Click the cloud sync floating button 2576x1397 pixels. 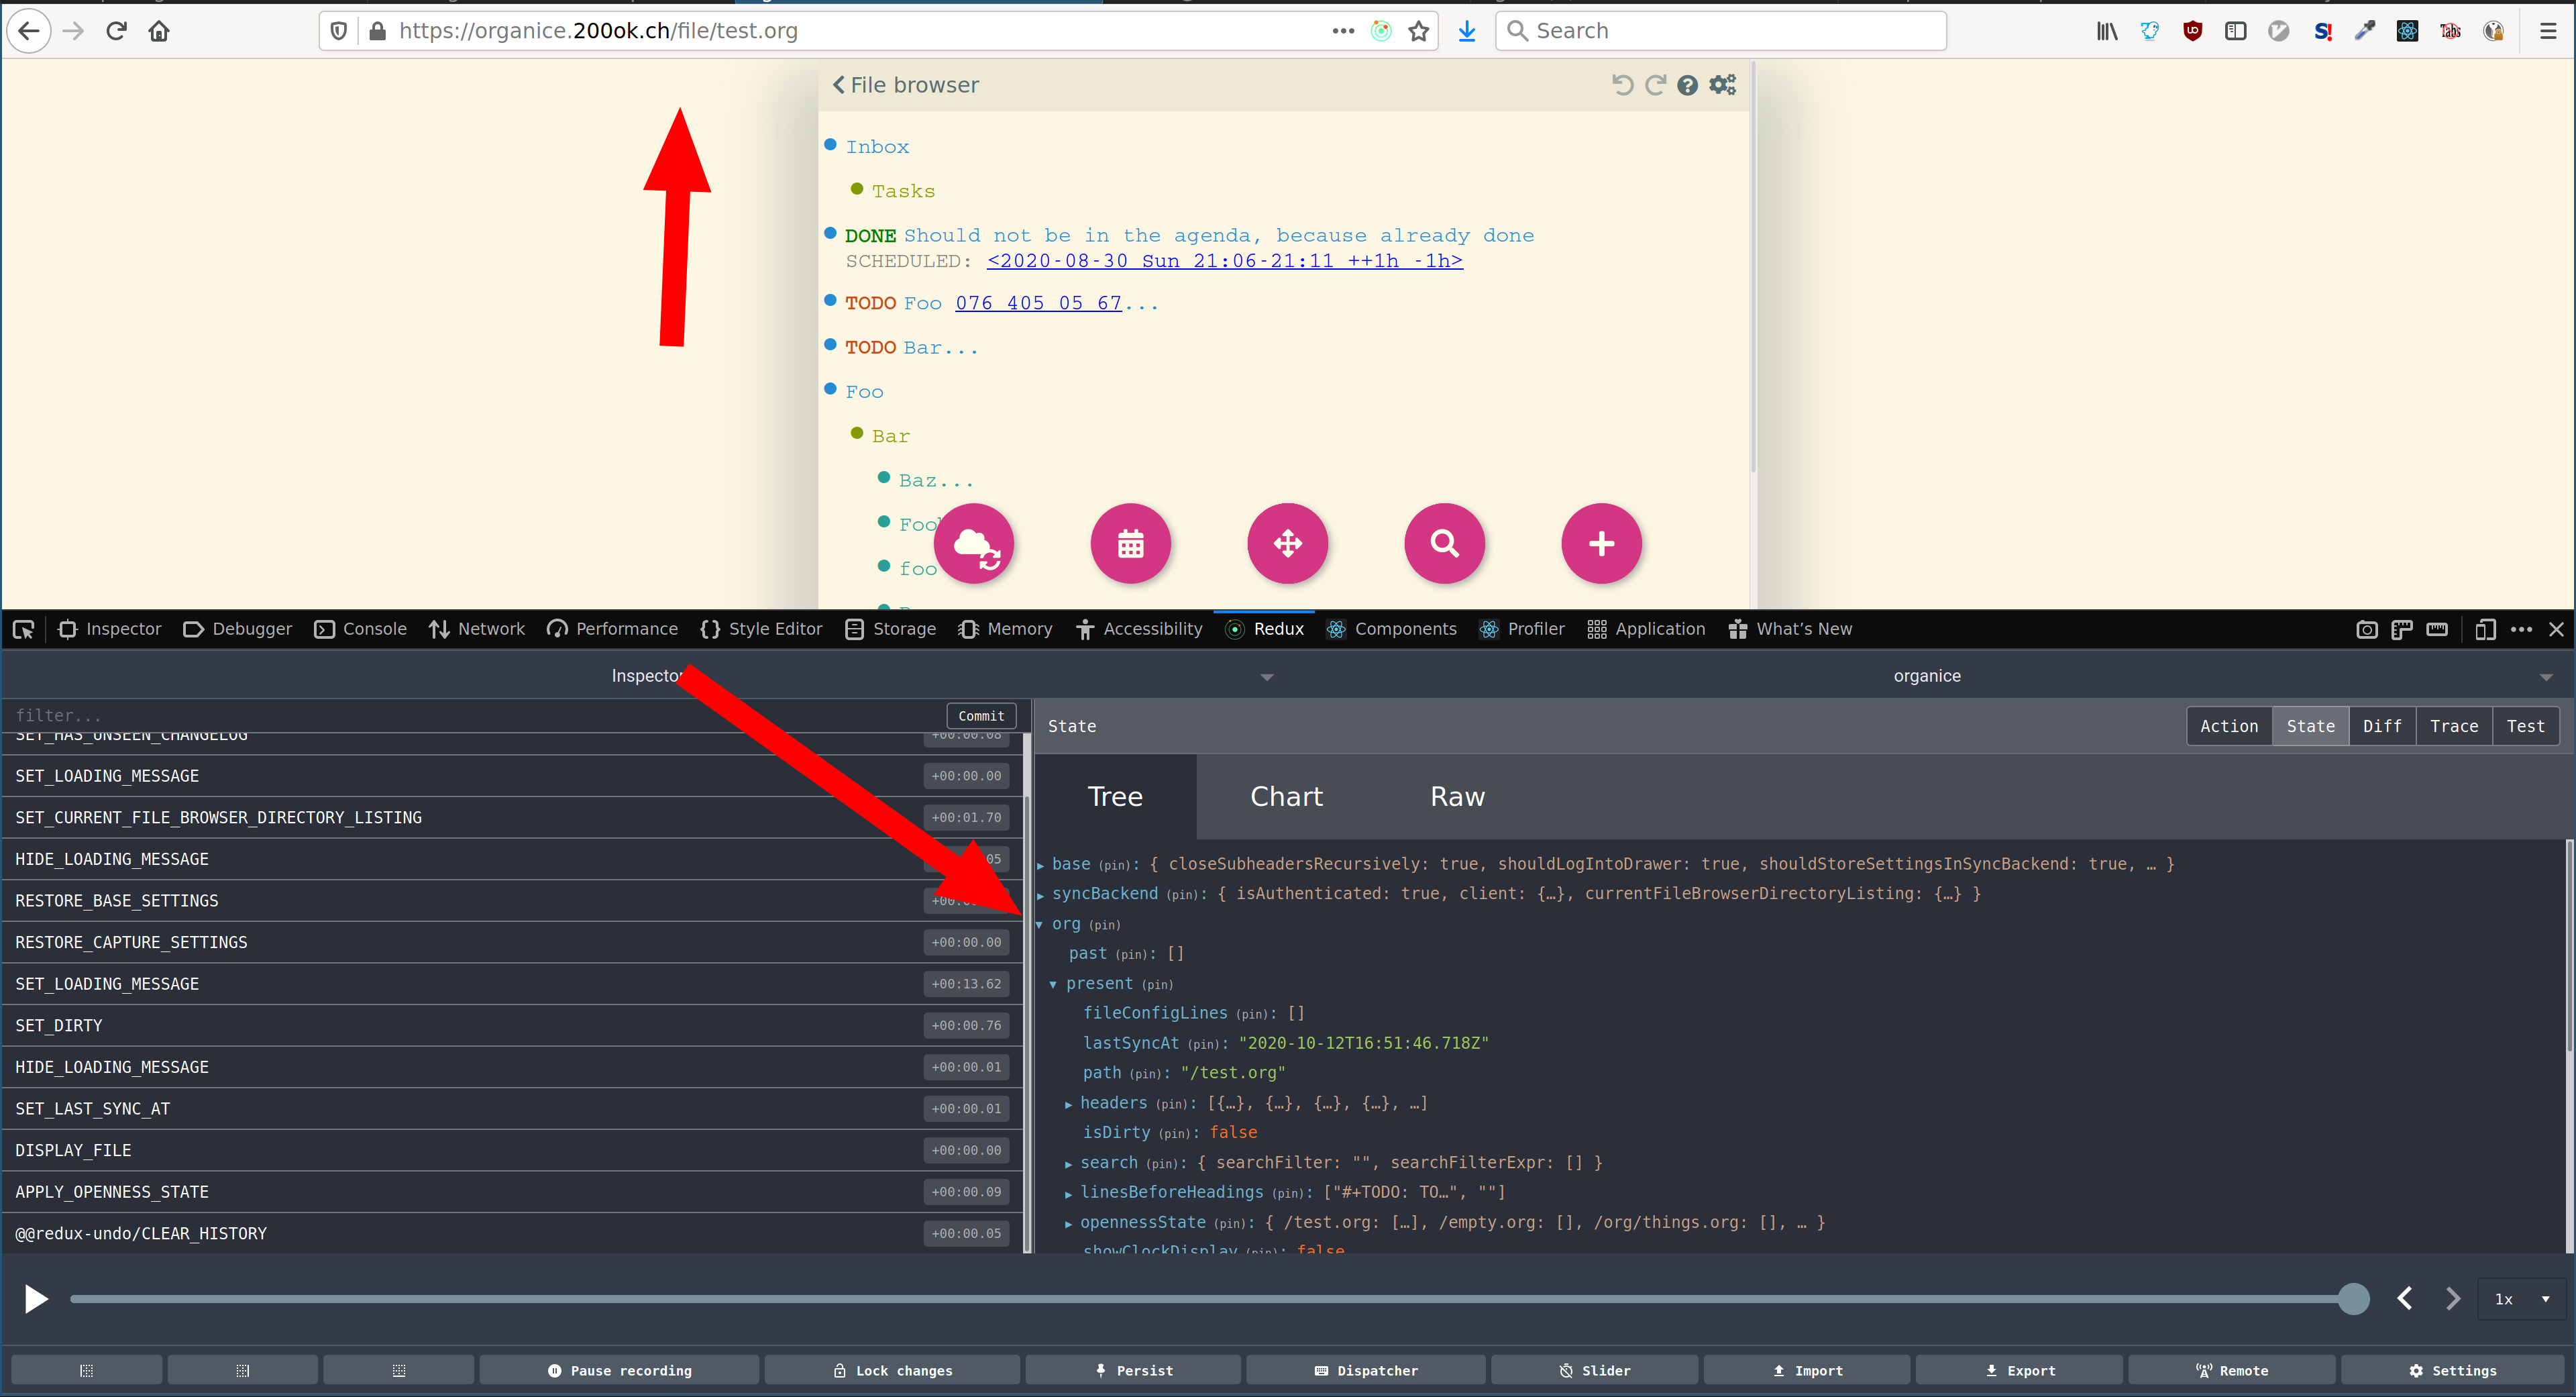point(974,544)
